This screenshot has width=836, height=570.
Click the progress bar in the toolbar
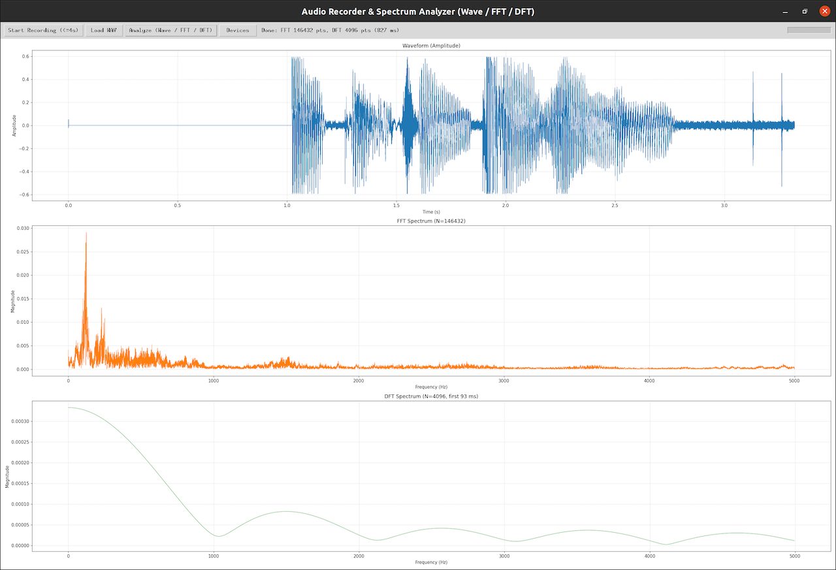[809, 30]
